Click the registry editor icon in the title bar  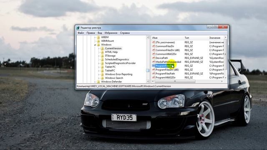coord(78,28)
